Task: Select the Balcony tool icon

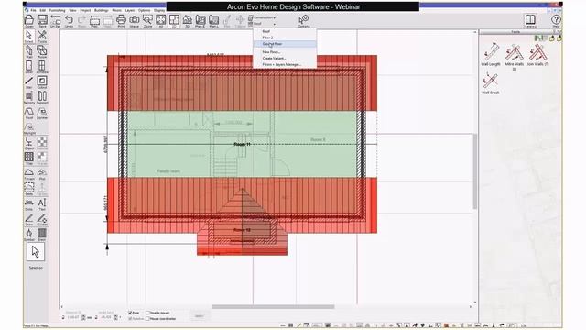Action: point(29,97)
